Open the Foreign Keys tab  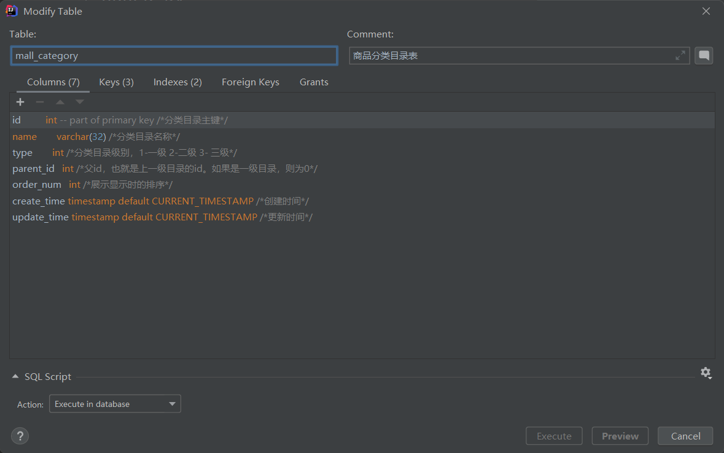click(251, 82)
